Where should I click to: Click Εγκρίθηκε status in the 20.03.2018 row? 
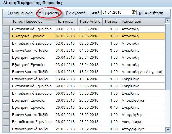(130, 107)
